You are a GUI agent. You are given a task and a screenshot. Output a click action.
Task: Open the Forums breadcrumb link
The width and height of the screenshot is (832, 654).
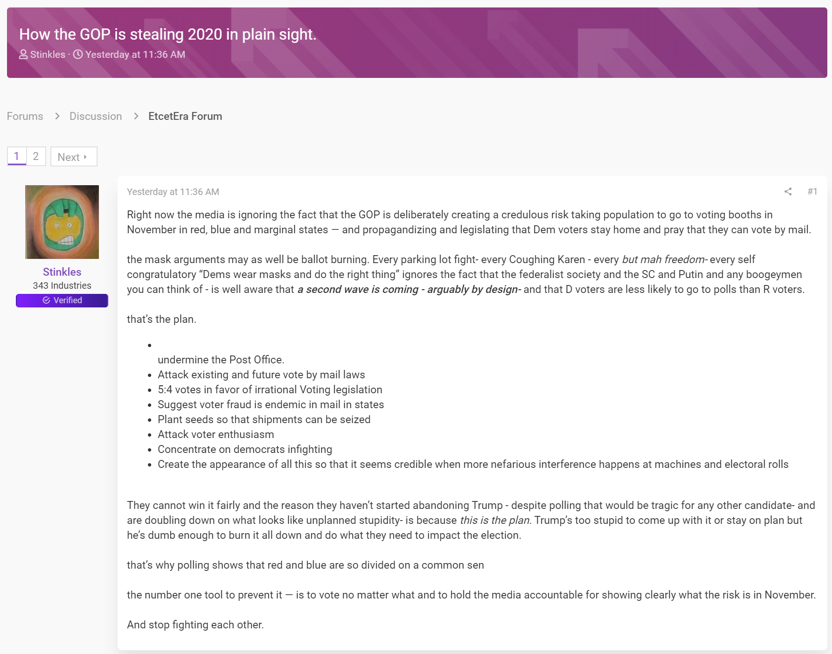pyautogui.click(x=25, y=116)
